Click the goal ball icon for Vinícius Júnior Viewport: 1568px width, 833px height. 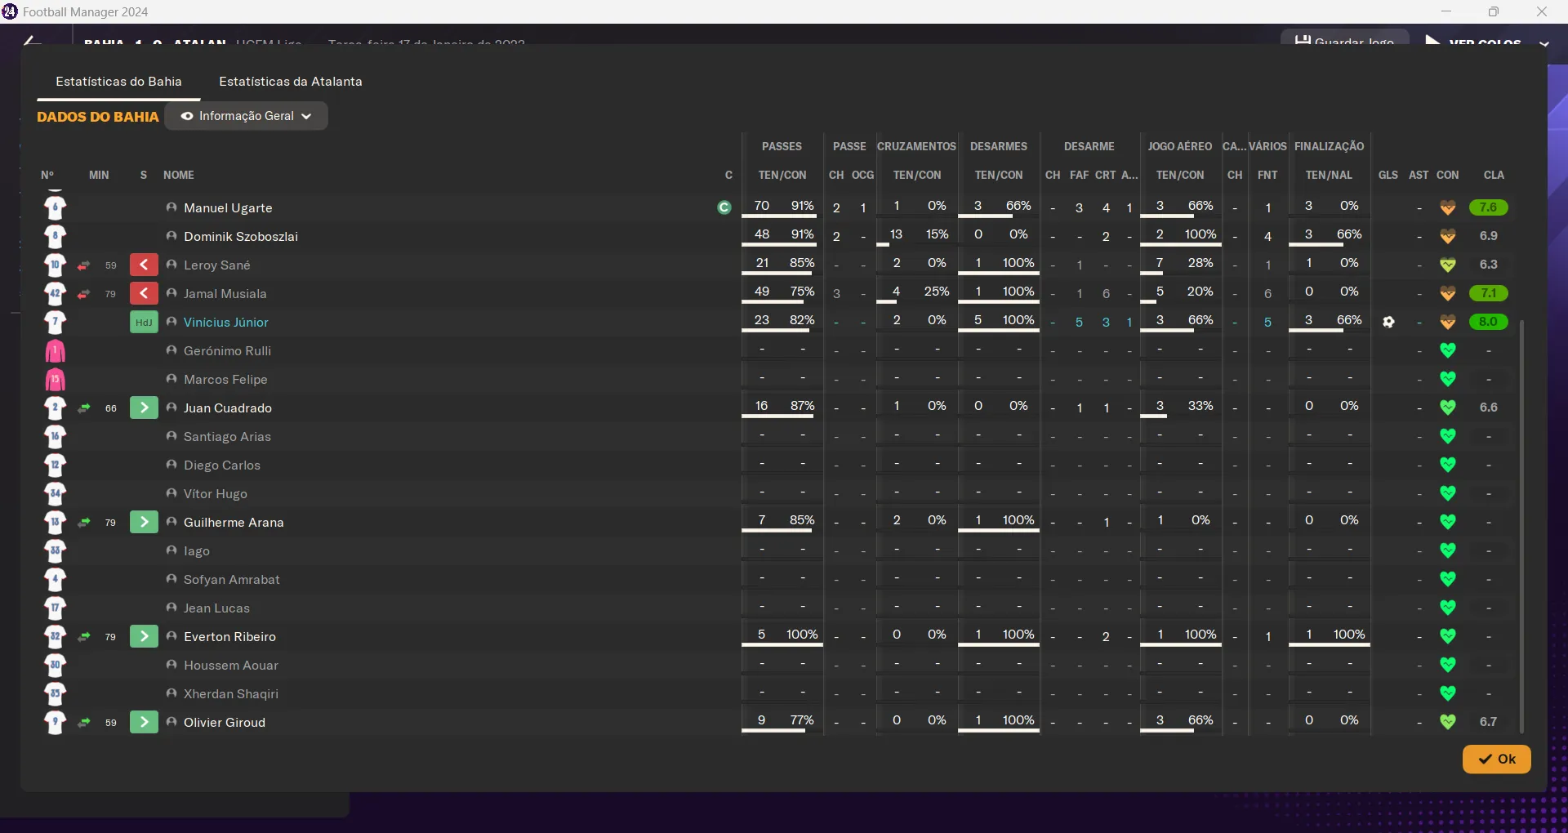(x=1388, y=322)
